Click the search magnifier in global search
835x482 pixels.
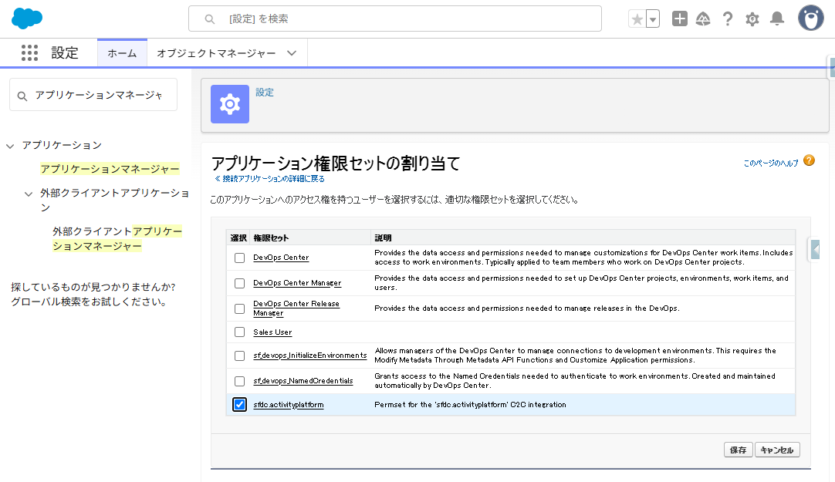[x=210, y=19]
